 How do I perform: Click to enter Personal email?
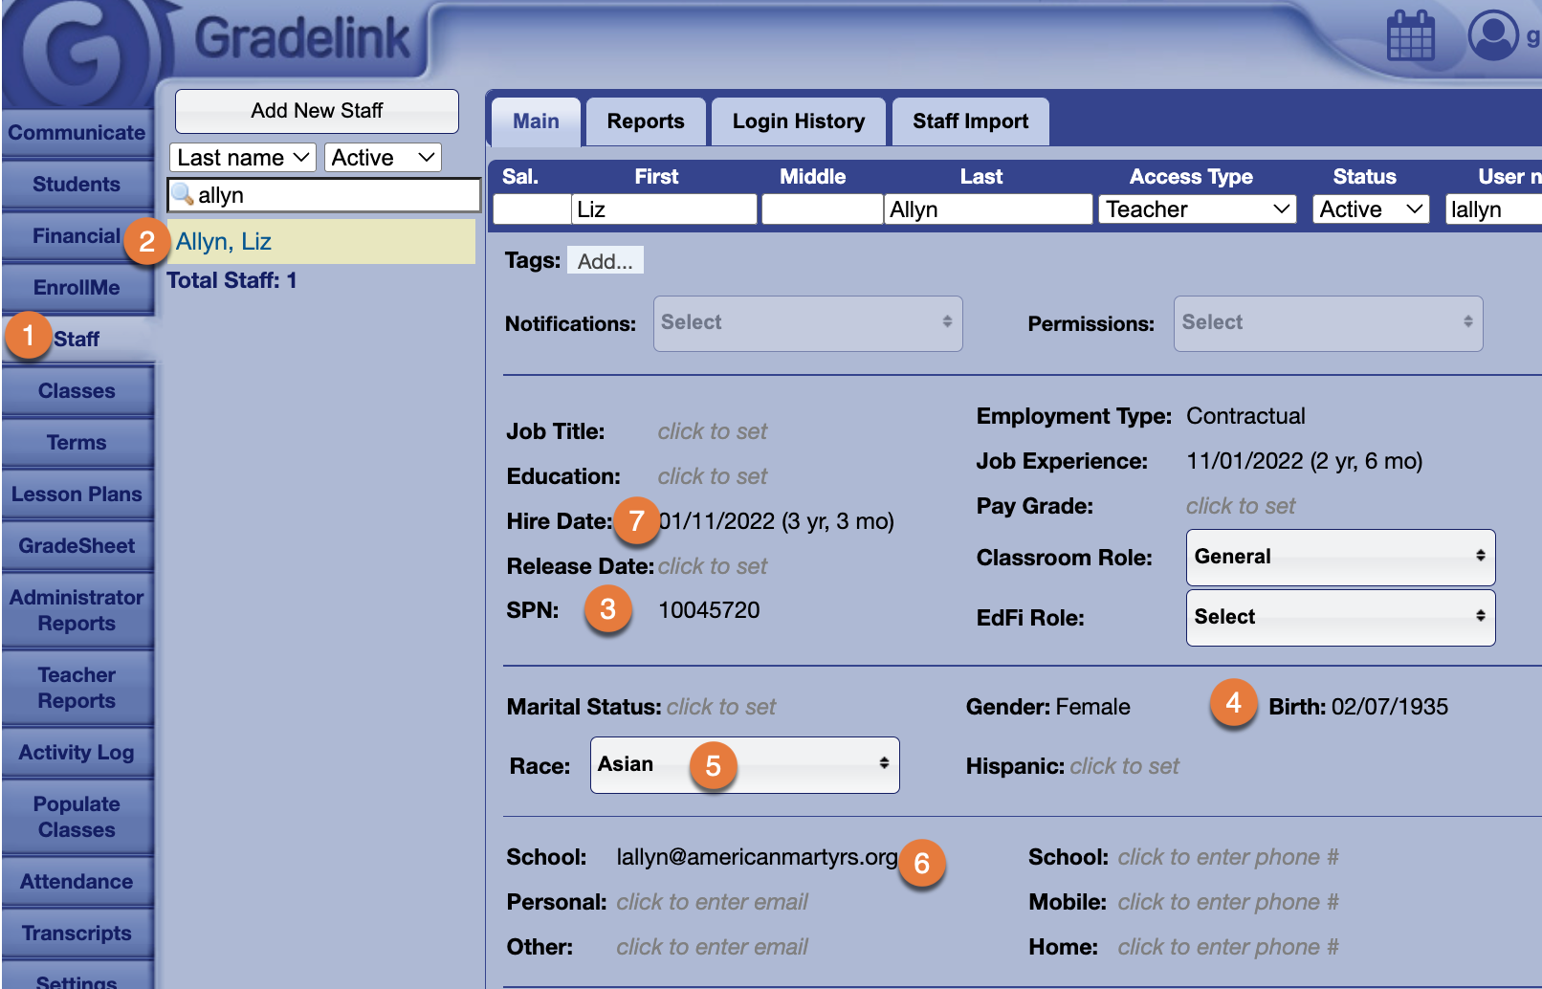coord(712,902)
